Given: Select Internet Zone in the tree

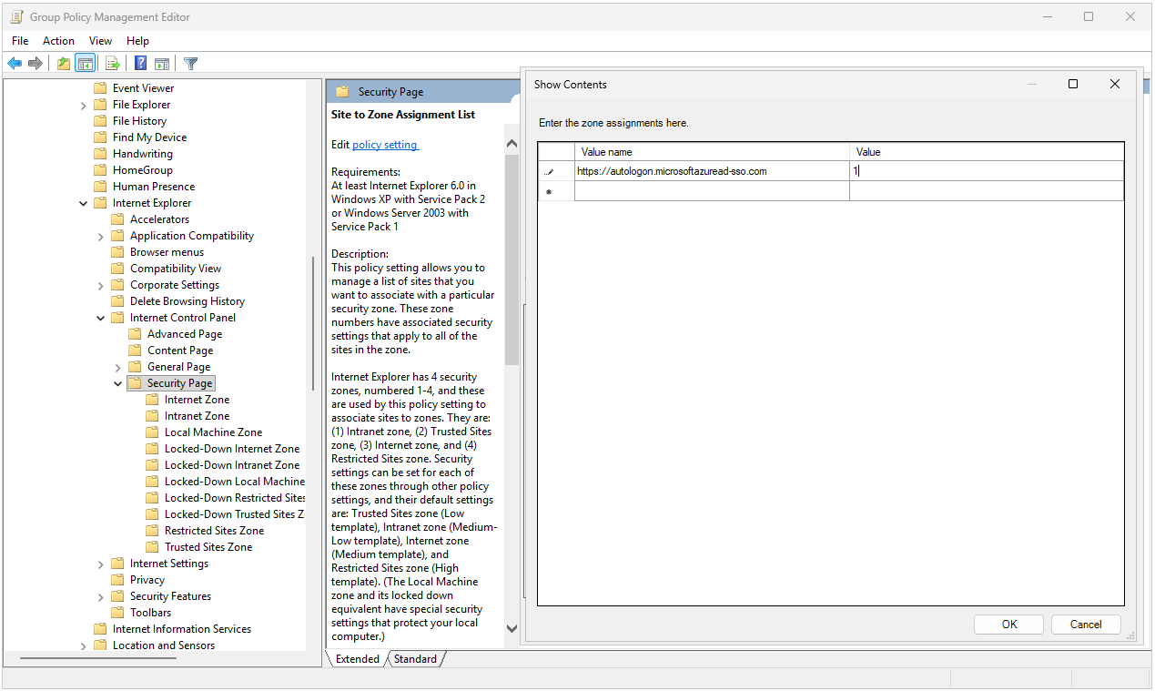Looking at the screenshot, I should click(197, 400).
